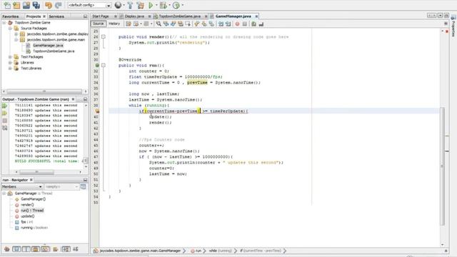Screen dimensions: 457x257
Task: Click the Build Project hammer icon
Action: (x=130, y=5)
